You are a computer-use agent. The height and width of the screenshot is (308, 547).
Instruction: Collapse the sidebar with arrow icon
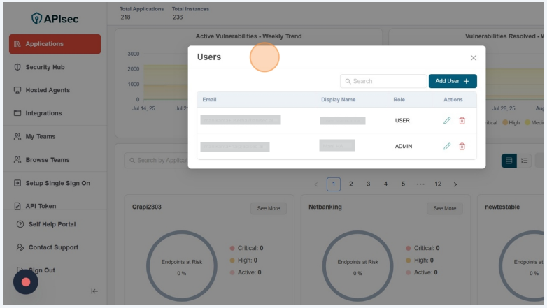click(x=94, y=291)
